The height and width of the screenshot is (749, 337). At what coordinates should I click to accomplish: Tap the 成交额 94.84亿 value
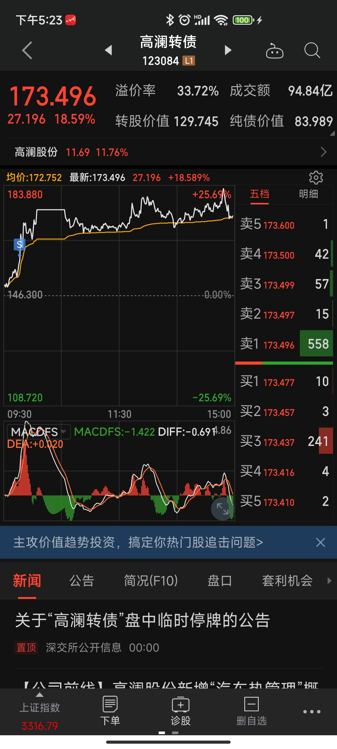click(x=310, y=91)
